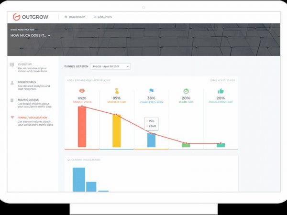
Task: Click the blue flag Completed icon
Action: tap(151, 90)
